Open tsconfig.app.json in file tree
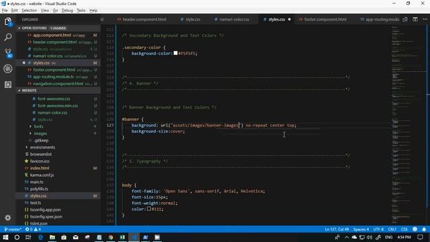This screenshot has width=430, height=242. (x=46, y=210)
